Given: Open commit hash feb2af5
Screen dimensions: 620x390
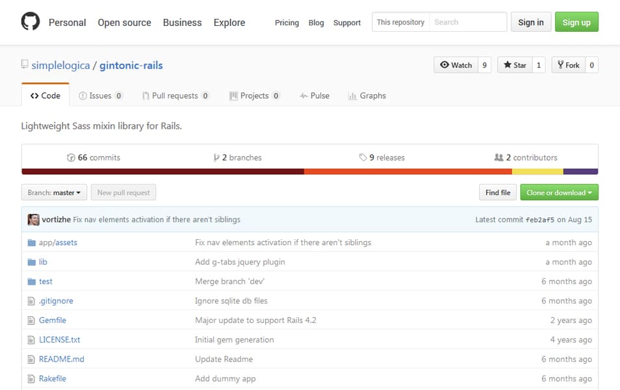Looking at the screenshot, I should tap(539, 220).
